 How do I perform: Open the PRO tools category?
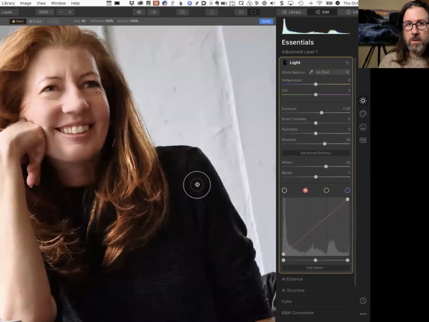pos(363,140)
